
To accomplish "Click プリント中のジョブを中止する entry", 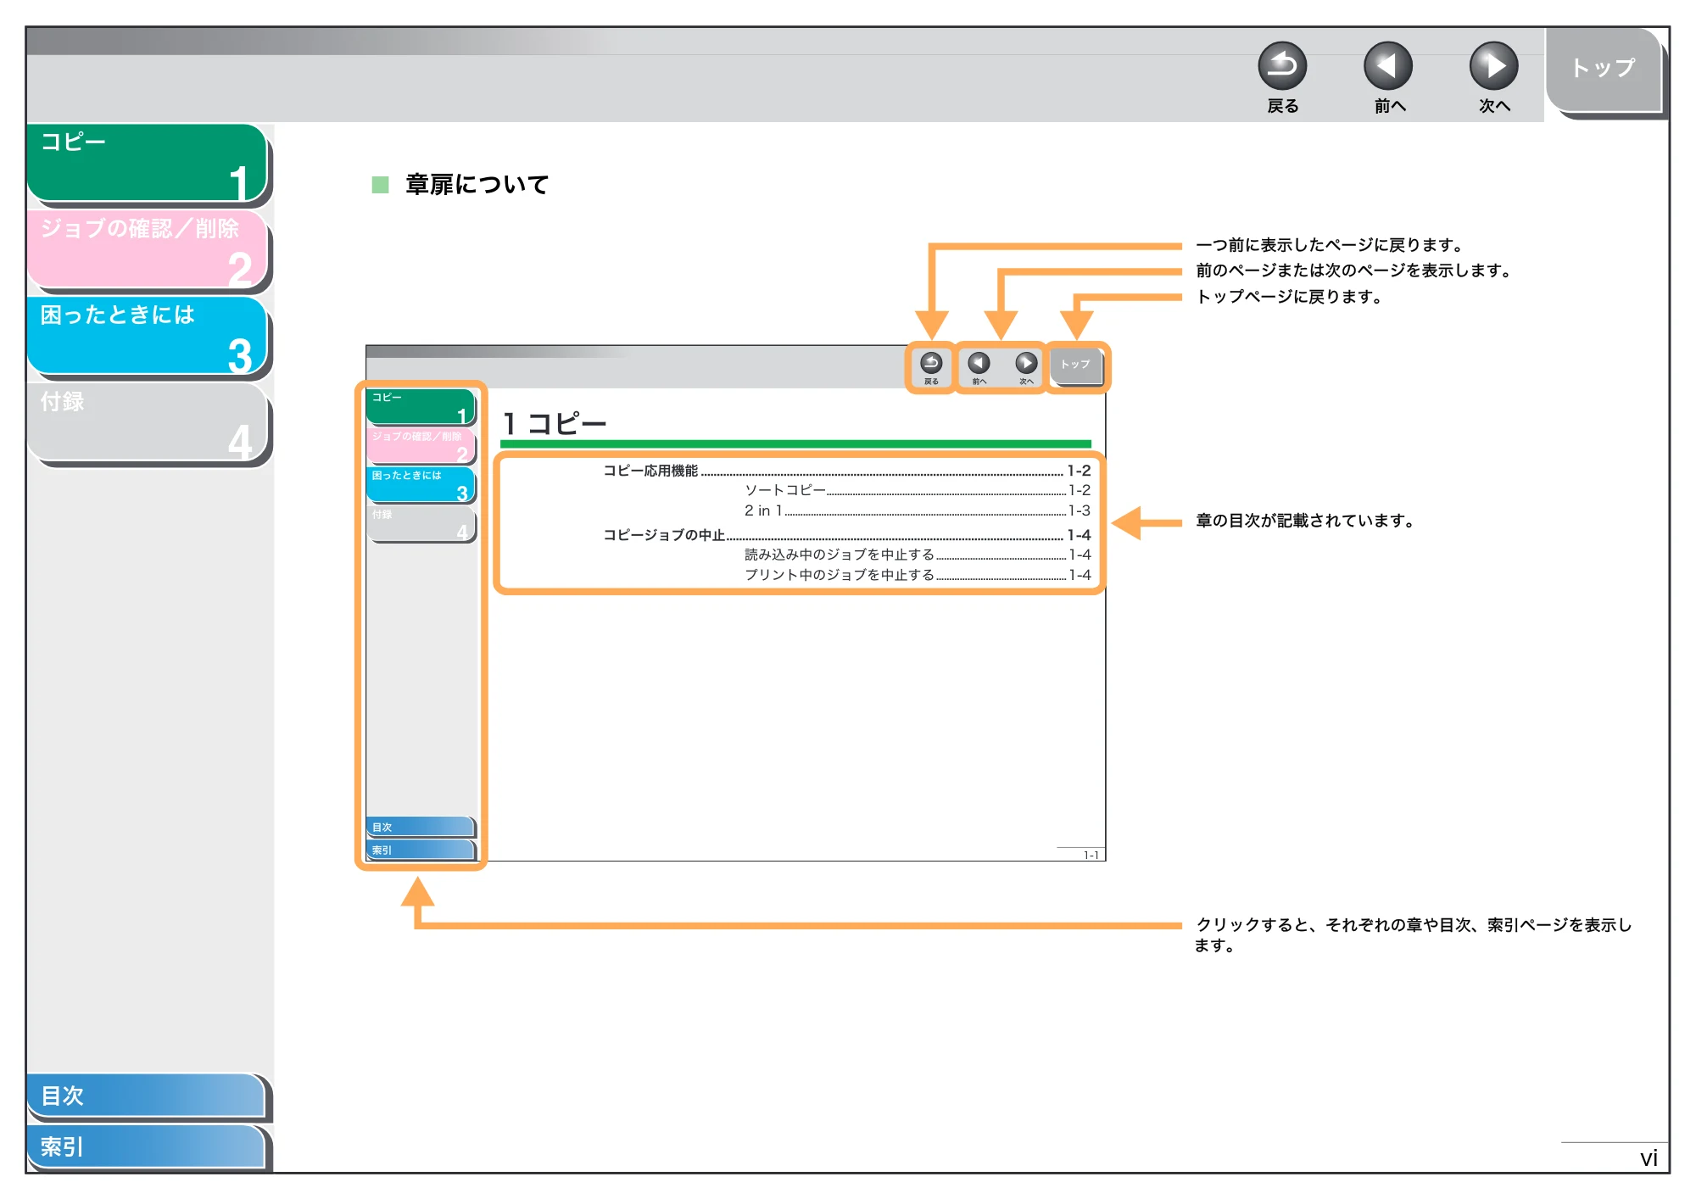I will 918,575.
